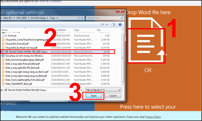Expand the arrow after HK_I_2018 in the path
This screenshot has height=121, width=202.
pos(29,18)
